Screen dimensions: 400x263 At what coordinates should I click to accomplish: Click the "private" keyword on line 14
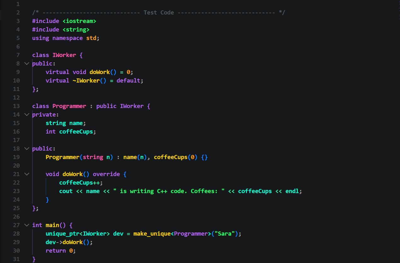coord(44,115)
